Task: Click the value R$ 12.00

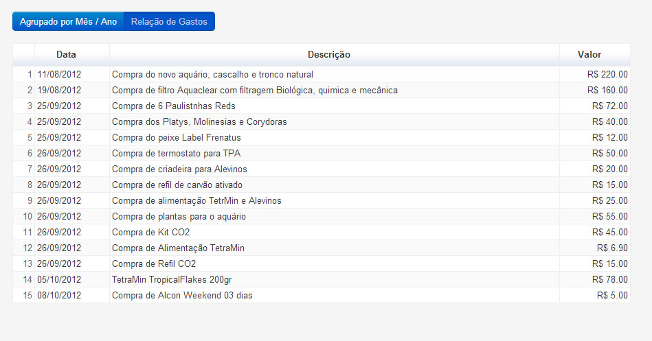Action: click(609, 138)
